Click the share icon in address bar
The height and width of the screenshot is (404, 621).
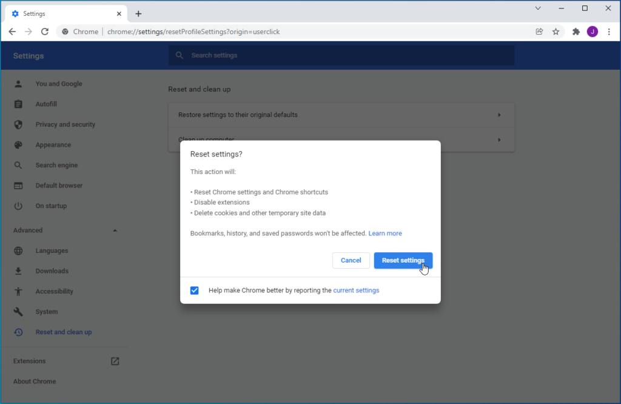(x=539, y=31)
